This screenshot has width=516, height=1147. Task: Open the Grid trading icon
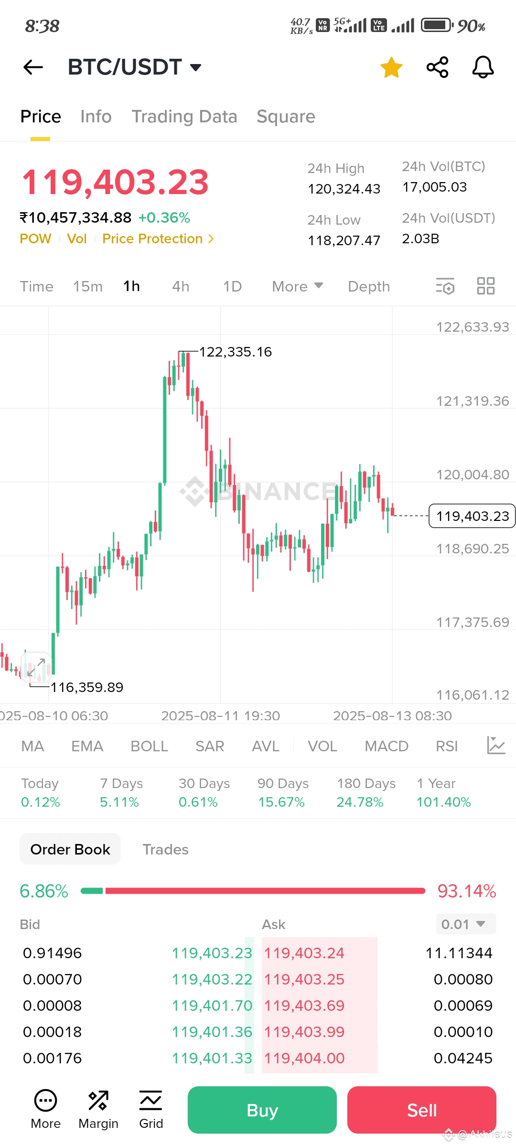point(151,1109)
